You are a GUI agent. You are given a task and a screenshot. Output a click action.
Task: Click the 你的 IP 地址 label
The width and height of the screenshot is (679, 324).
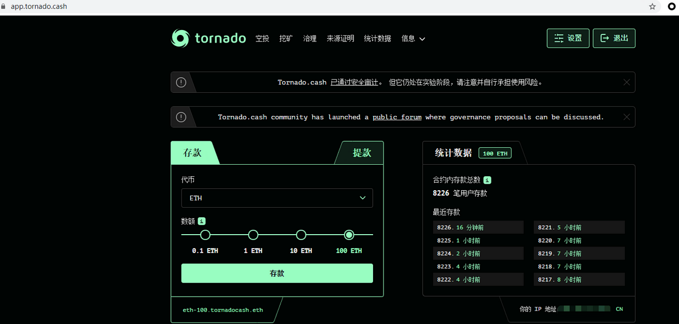click(537, 309)
